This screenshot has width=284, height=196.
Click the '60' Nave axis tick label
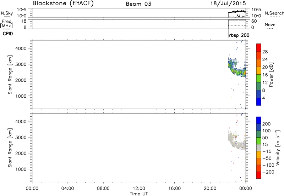254,21
